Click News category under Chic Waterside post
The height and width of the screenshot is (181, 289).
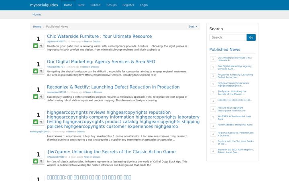pos(87,41)
